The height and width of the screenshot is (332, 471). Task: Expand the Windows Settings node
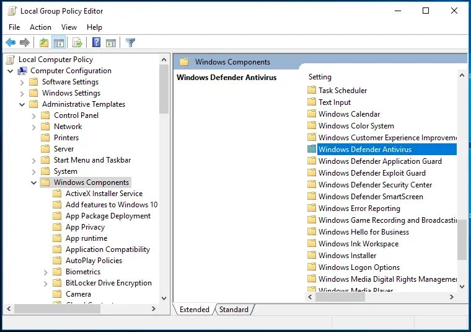(22, 93)
